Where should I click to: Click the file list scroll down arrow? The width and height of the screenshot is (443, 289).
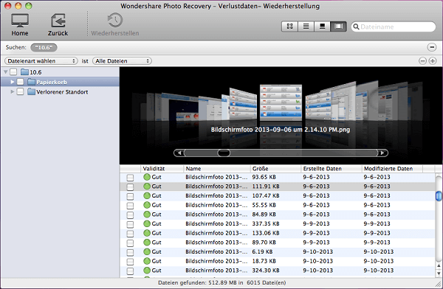(x=439, y=274)
